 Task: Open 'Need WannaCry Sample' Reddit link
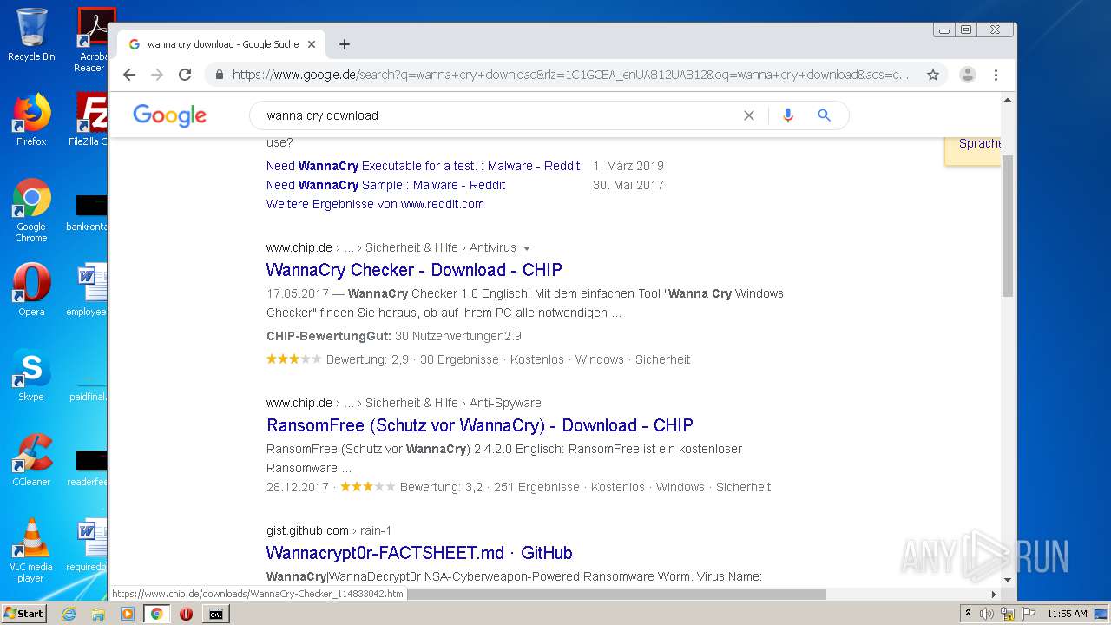(x=385, y=185)
